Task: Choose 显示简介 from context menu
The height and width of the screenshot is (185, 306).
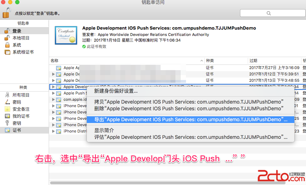Action: pyautogui.click(x=191, y=130)
